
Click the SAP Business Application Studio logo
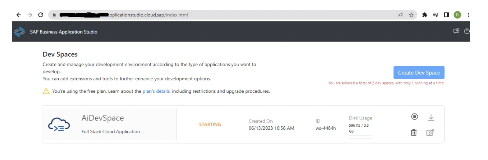pos(19,32)
